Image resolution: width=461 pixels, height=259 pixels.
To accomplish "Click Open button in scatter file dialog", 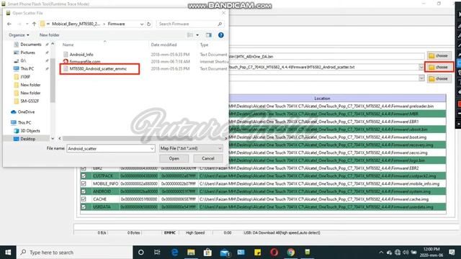I will 174,158.
